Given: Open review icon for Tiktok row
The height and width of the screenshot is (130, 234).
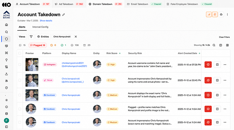Looking at the screenshot, I should 217,80.
